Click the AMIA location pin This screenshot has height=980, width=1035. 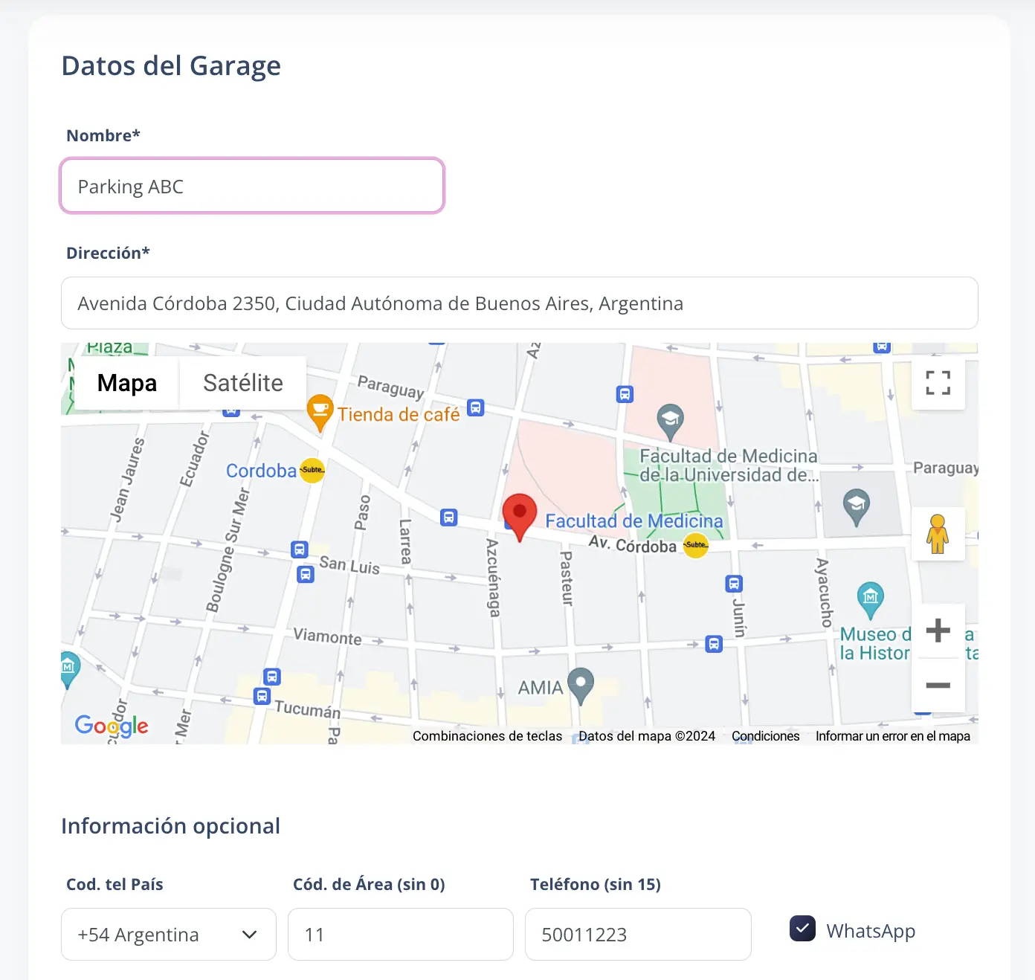pos(581,683)
